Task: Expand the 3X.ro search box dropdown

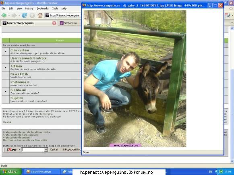Action: [x=46, y=150]
